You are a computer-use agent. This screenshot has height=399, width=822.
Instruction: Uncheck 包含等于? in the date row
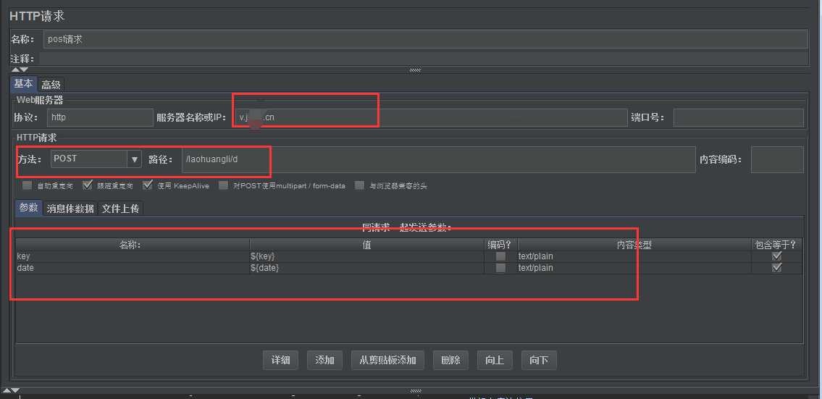click(777, 268)
